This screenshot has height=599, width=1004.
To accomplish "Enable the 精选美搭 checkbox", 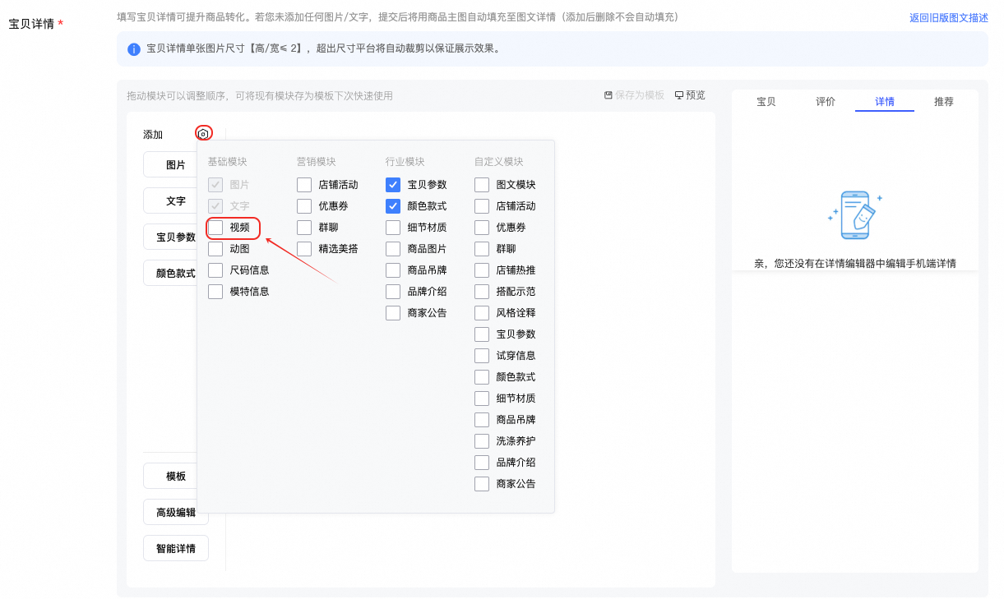I will pos(304,249).
